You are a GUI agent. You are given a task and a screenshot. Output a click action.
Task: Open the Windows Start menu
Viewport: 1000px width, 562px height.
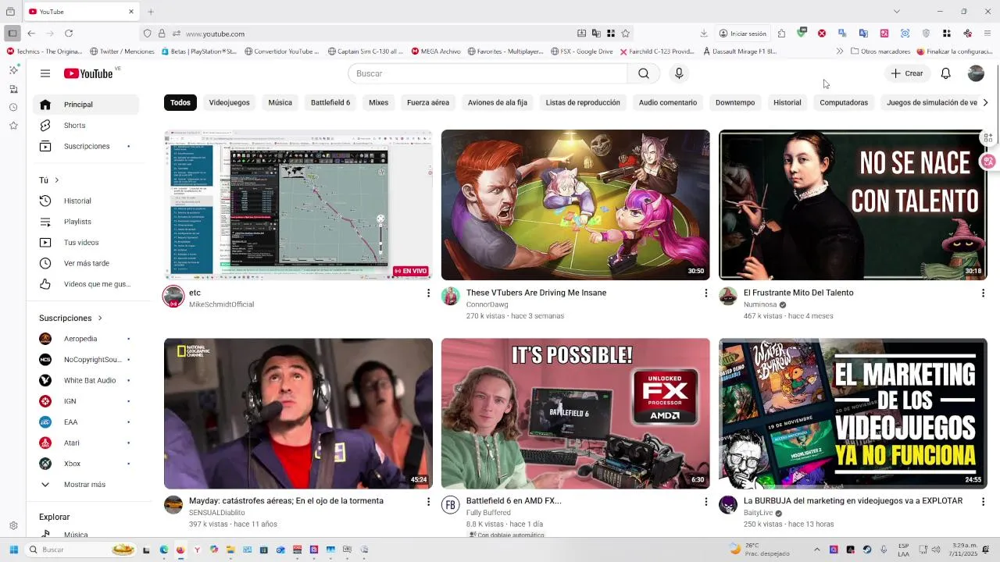pyautogui.click(x=13, y=550)
